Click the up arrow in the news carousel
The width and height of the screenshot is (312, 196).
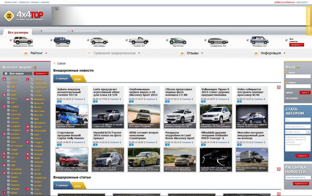(x=279, y=87)
